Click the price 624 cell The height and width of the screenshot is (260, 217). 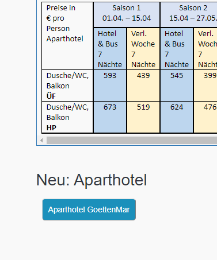pyautogui.click(x=177, y=117)
